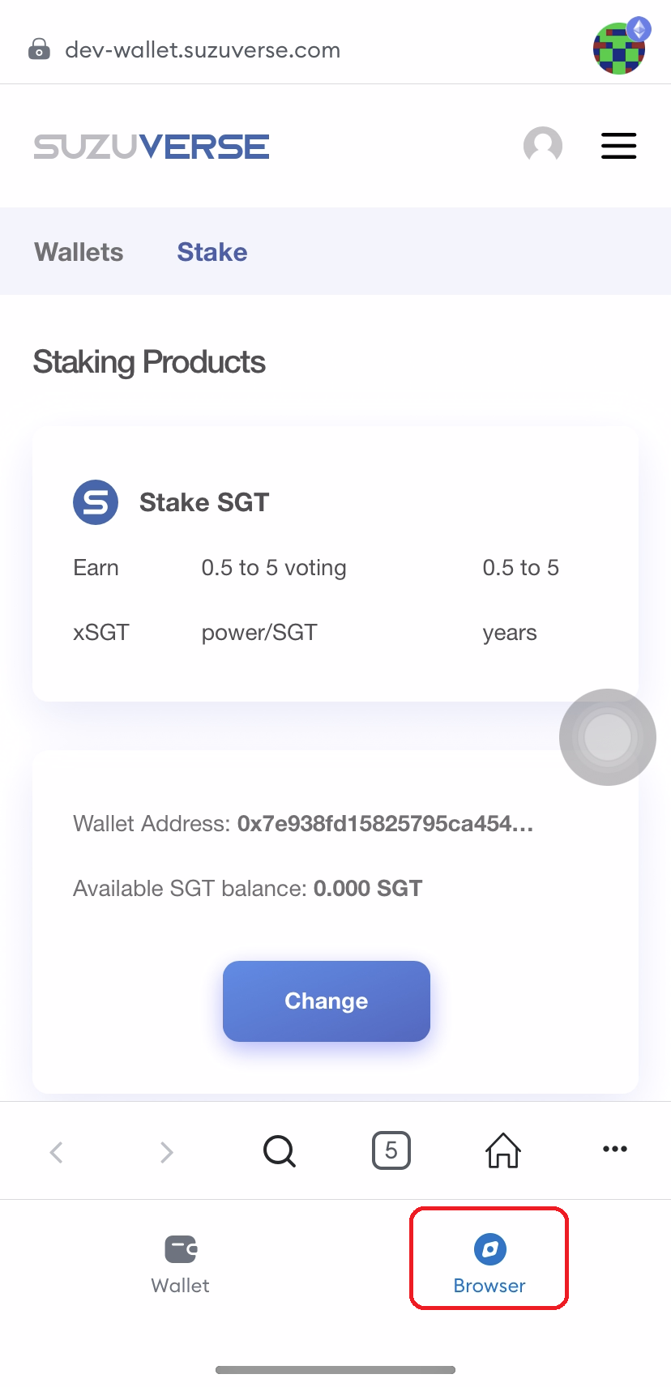
Task: Tap the truncated wallet address text
Action: [385, 824]
